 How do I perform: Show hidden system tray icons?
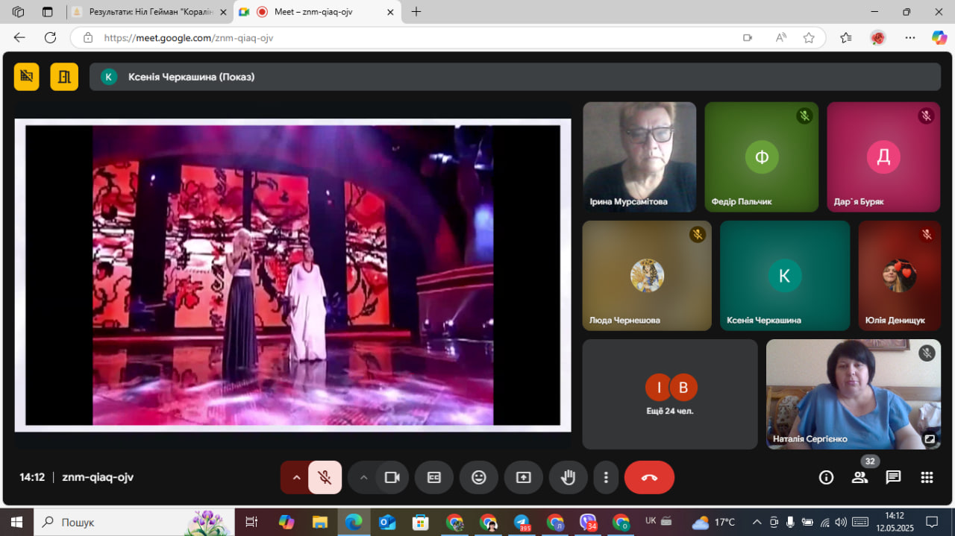click(x=757, y=522)
